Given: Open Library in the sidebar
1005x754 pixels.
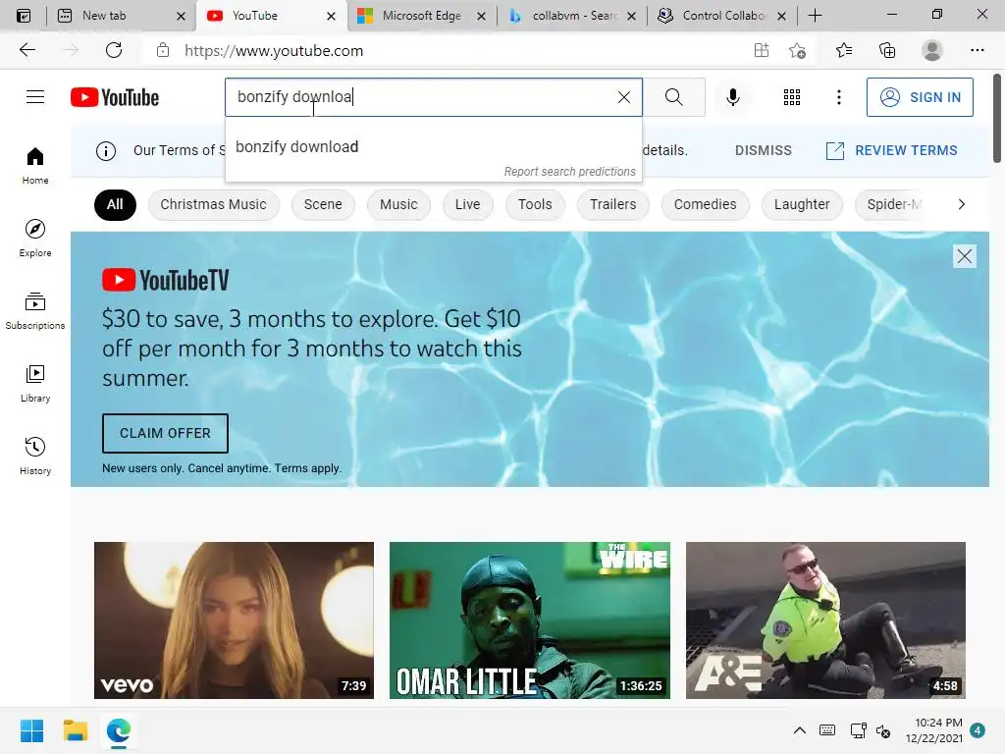Looking at the screenshot, I should 35,384.
